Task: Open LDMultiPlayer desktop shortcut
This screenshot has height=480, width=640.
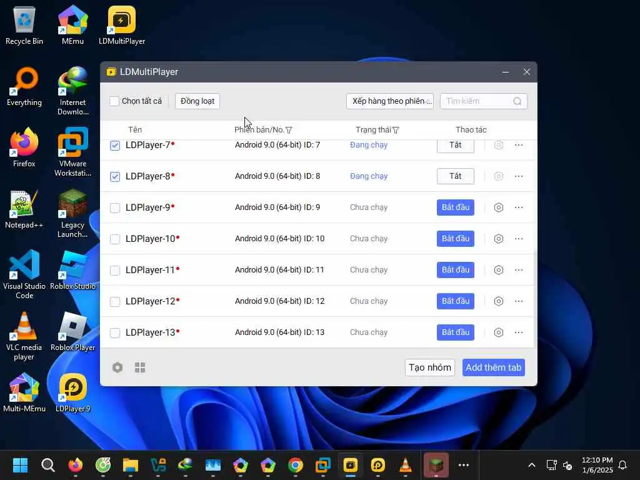Action: 122,24
